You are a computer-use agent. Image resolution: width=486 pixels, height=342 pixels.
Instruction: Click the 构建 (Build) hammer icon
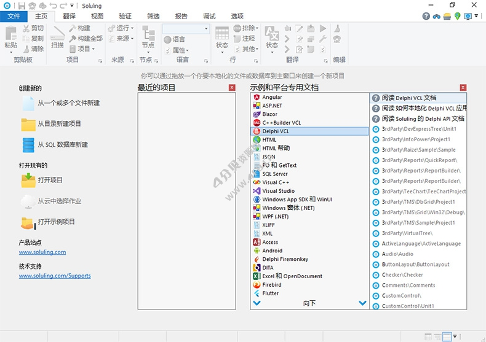[73, 28]
